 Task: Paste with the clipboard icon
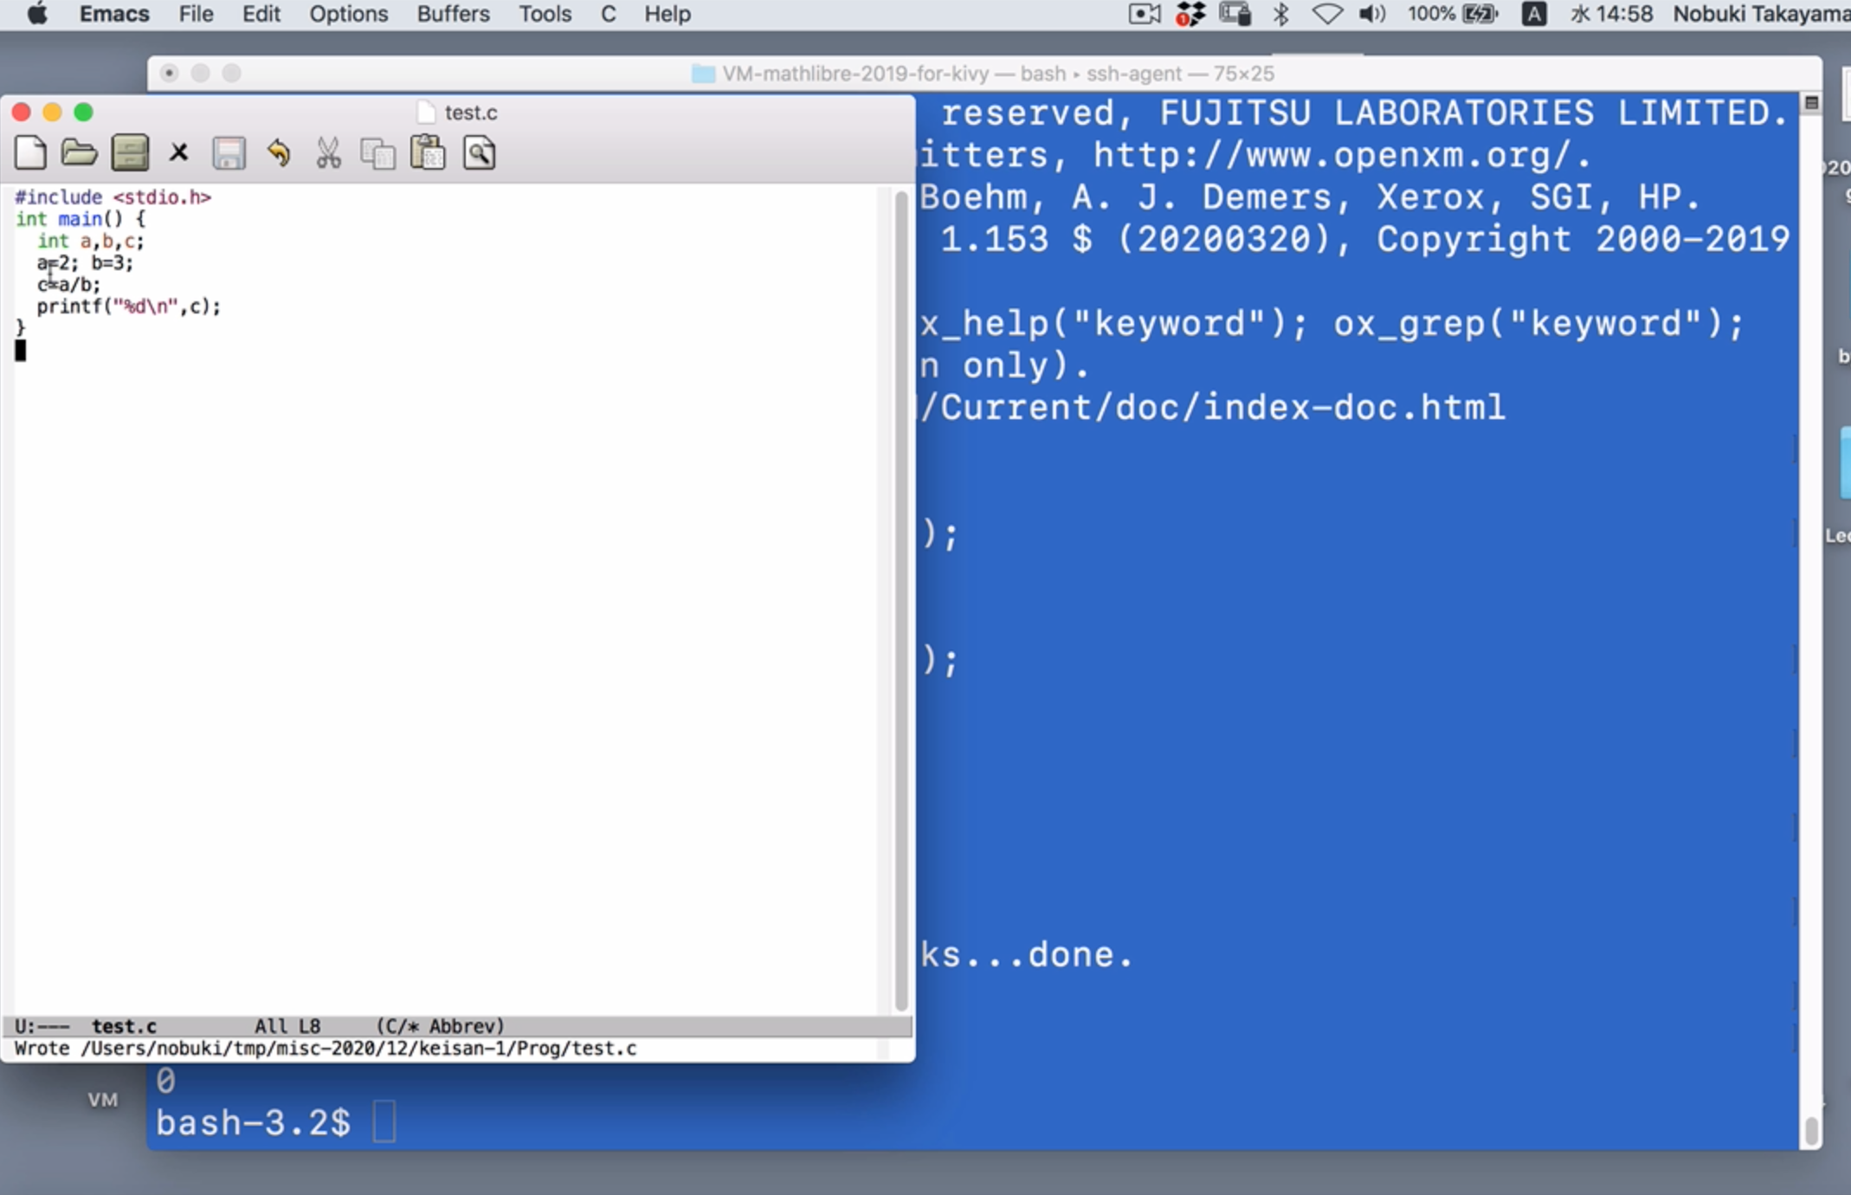[428, 153]
